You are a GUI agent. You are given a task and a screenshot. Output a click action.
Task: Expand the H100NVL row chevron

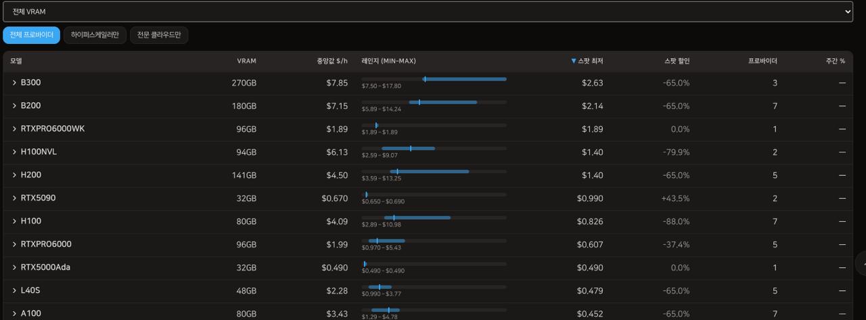tap(14, 152)
